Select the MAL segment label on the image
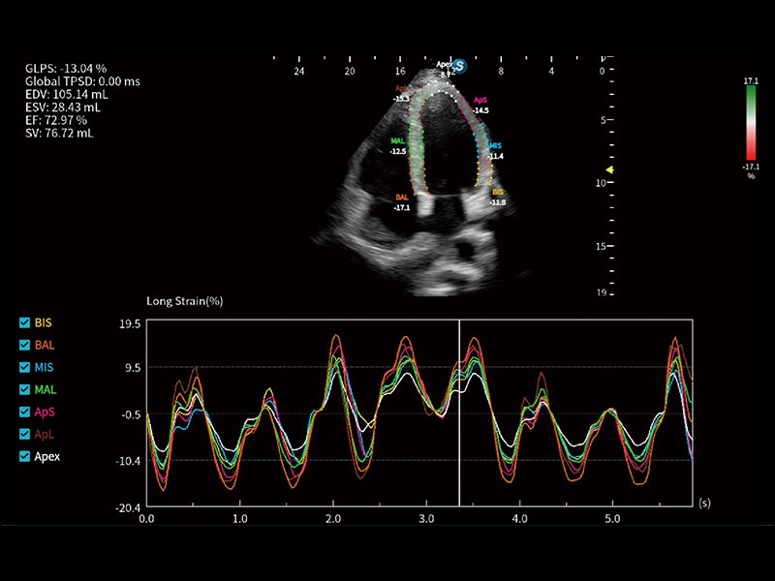 [x=398, y=140]
